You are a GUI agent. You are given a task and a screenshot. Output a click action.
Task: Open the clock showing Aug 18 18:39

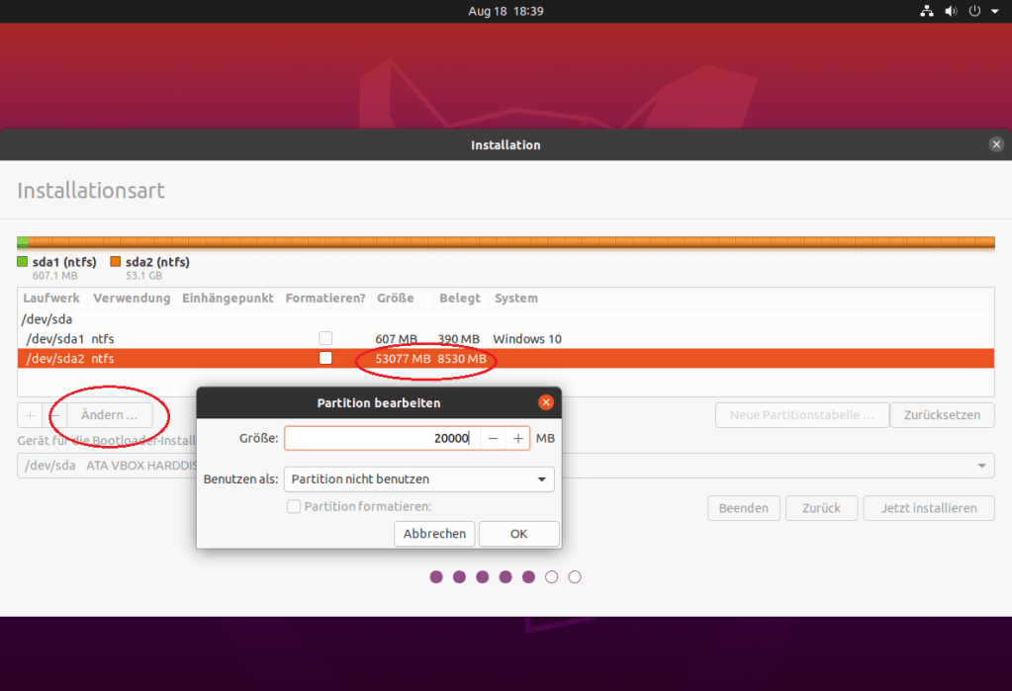[506, 11]
